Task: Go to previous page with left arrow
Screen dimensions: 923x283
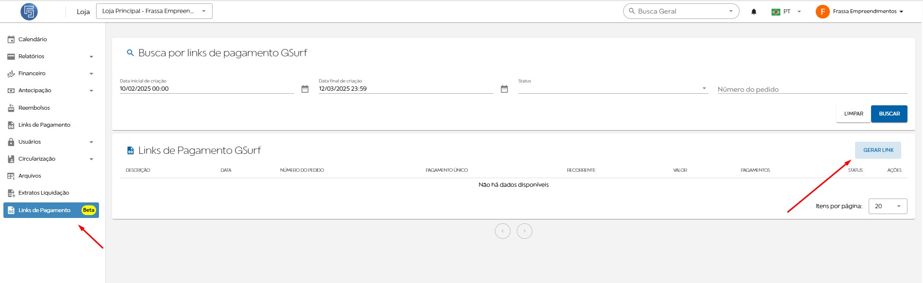Action: tap(502, 231)
